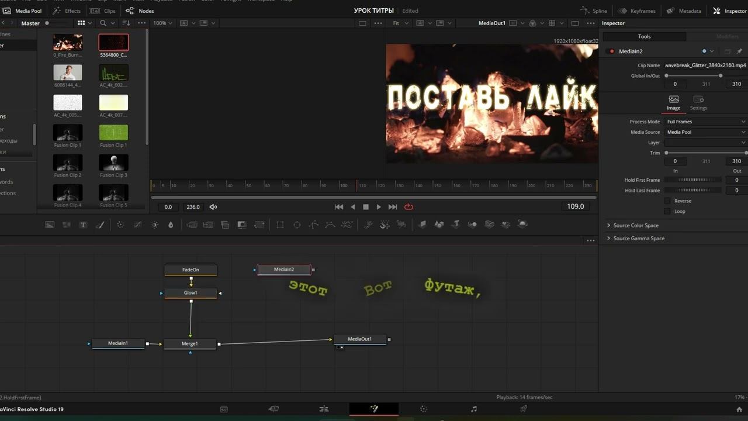Click the Rectangle mask tool
This screenshot has height=421, width=748.
(280, 225)
